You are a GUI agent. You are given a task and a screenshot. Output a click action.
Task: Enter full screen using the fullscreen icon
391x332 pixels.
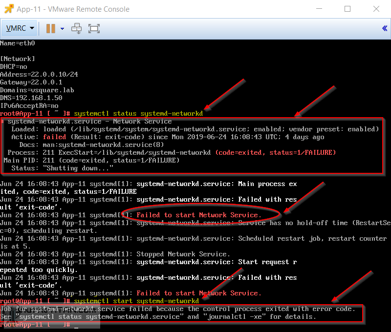94,28
